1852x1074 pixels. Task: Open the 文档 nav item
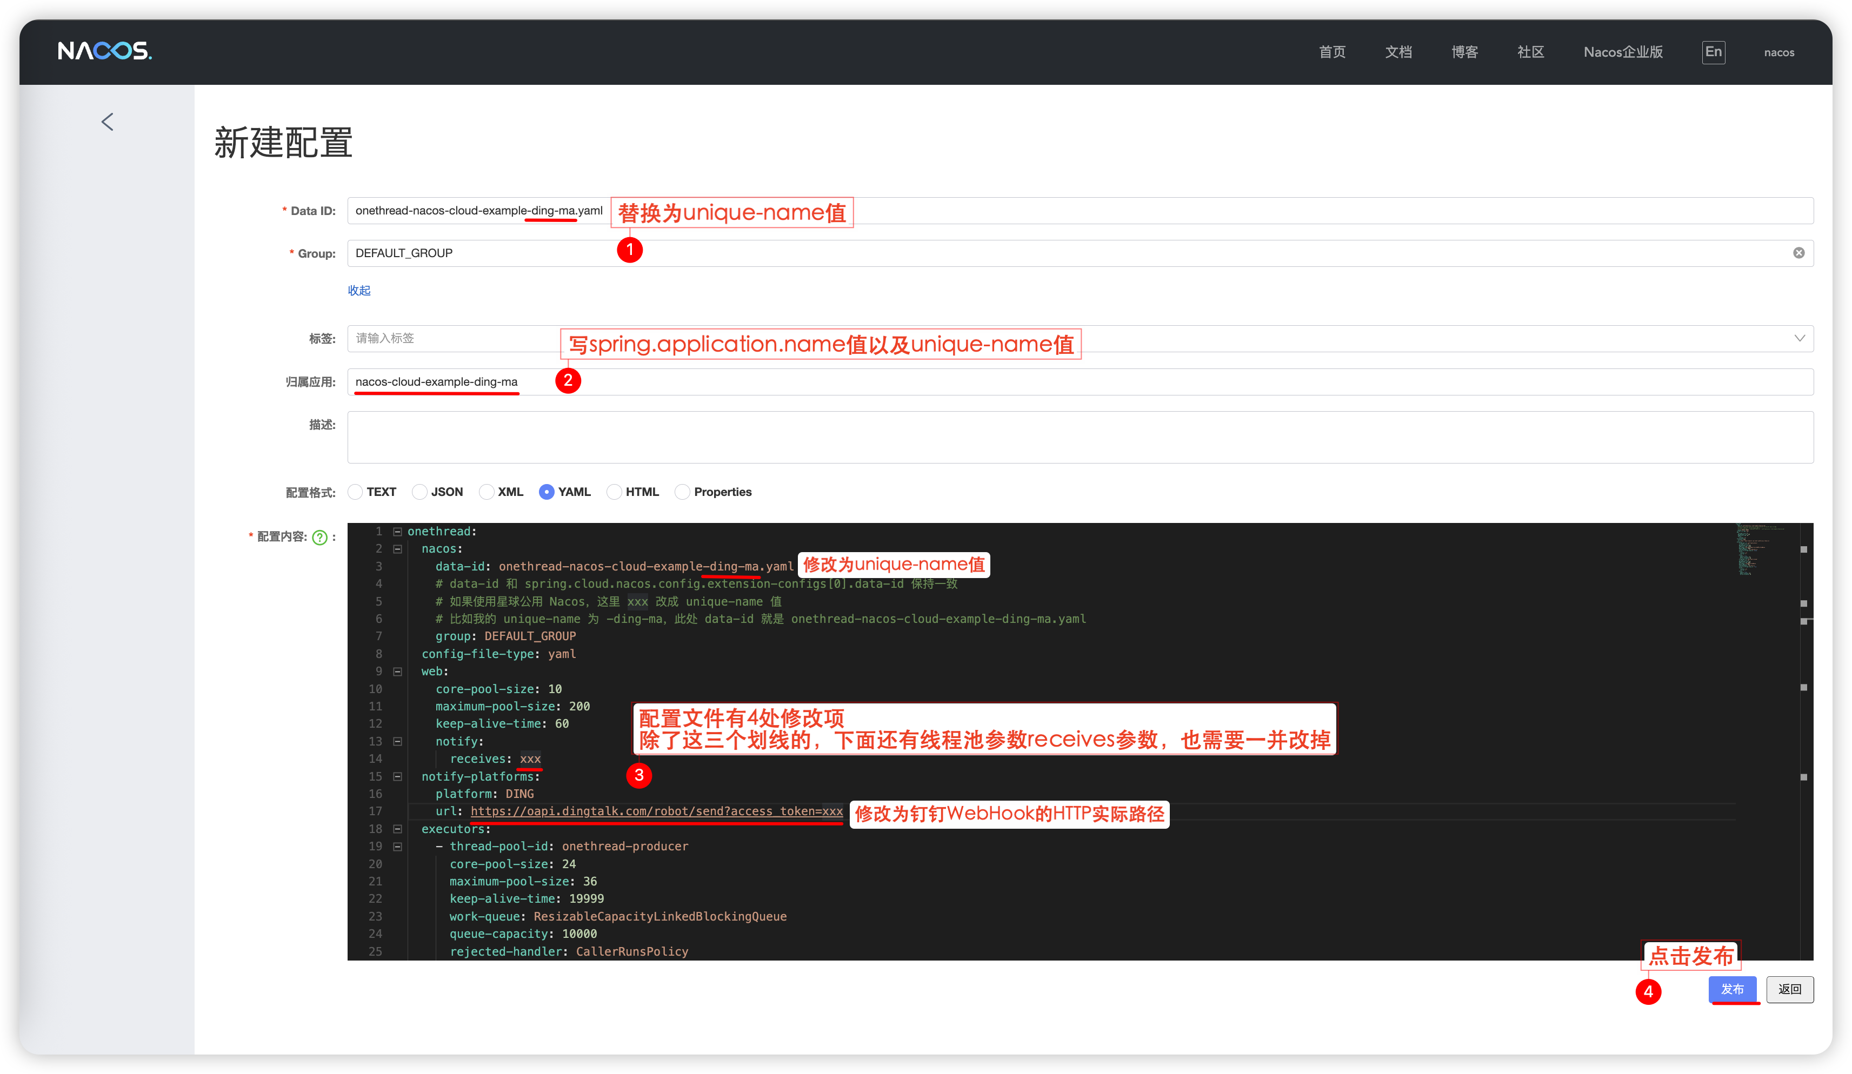1398,52
